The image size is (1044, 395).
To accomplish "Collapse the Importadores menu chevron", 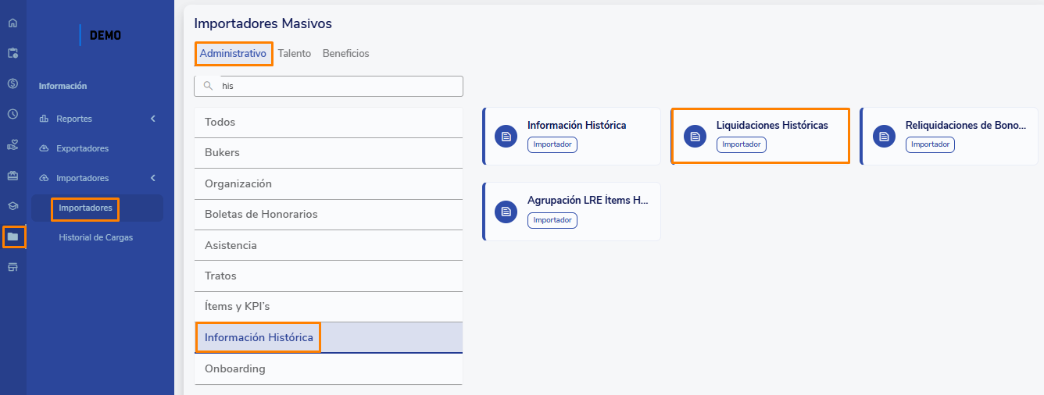I will tap(153, 178).
